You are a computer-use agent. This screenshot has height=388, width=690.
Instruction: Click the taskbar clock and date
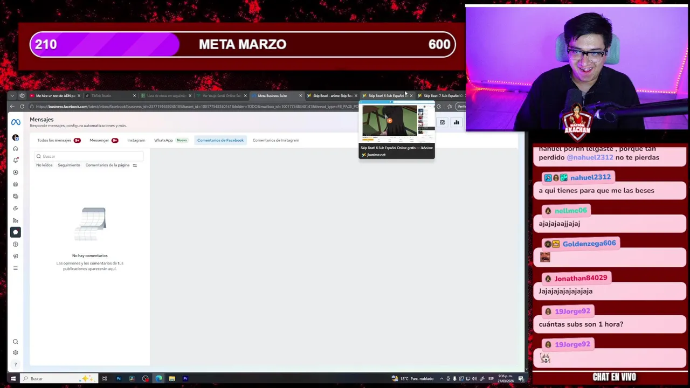(505, 378)
